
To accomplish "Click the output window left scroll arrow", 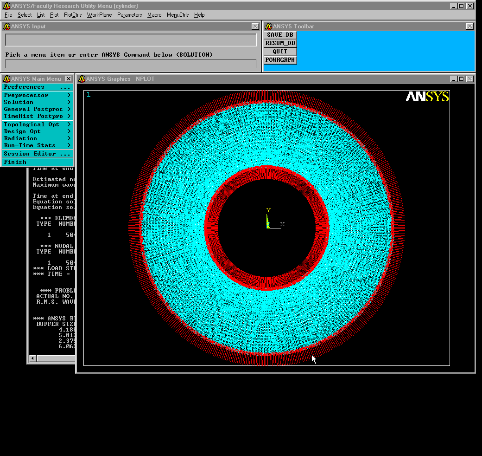I will [32, 358].
